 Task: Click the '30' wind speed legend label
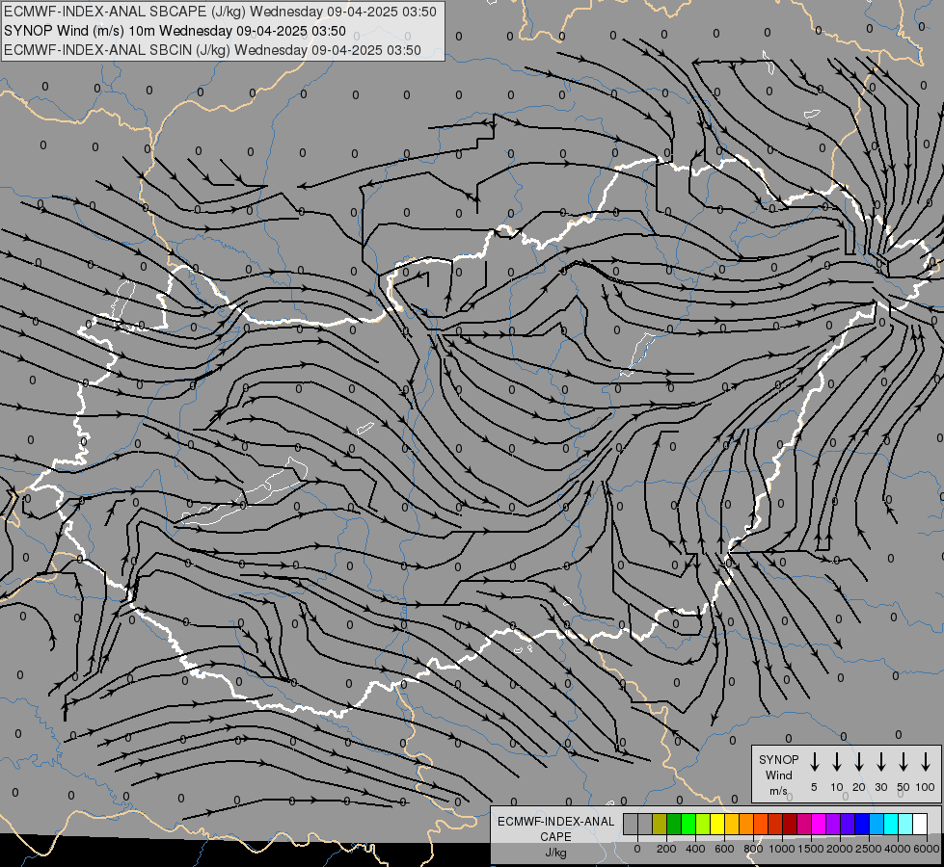(x=880, y=787)
